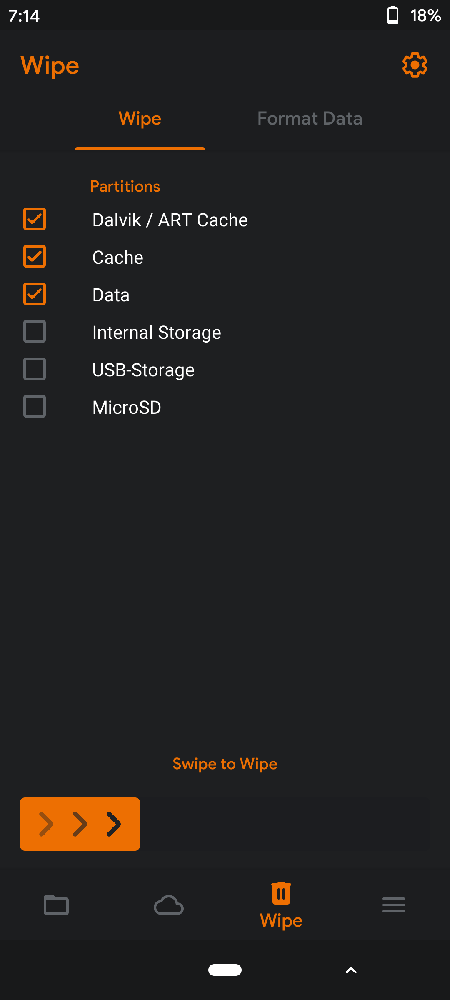Select the Wipe tab

140,119
